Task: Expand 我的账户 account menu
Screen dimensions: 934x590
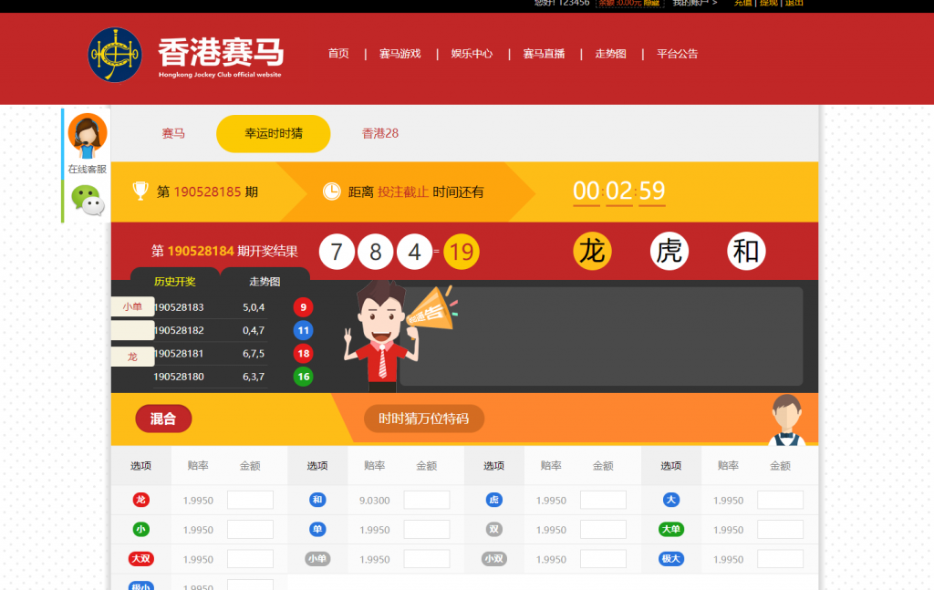Action: click(x=694, y=3)
